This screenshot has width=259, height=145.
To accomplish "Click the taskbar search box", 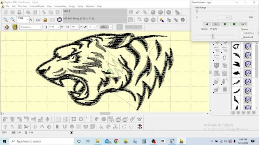I will click(42, 141).
